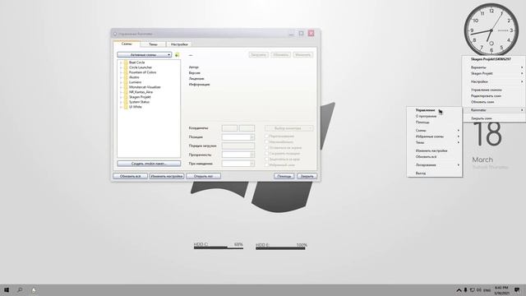Image resolution: width=526 pixels, height=296 pixels.
Task: Click the Обновить всё button in the dialog
Action: coord(130,176)
